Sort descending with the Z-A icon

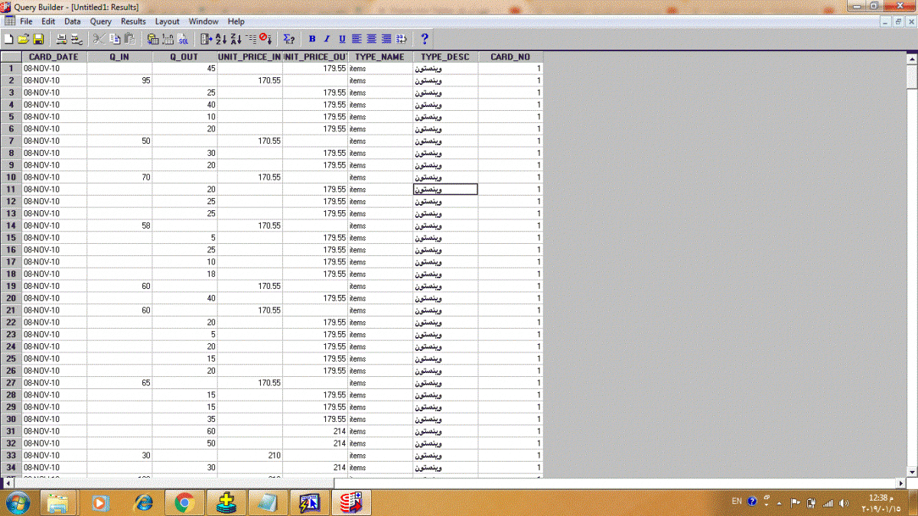tap(236, 39)
